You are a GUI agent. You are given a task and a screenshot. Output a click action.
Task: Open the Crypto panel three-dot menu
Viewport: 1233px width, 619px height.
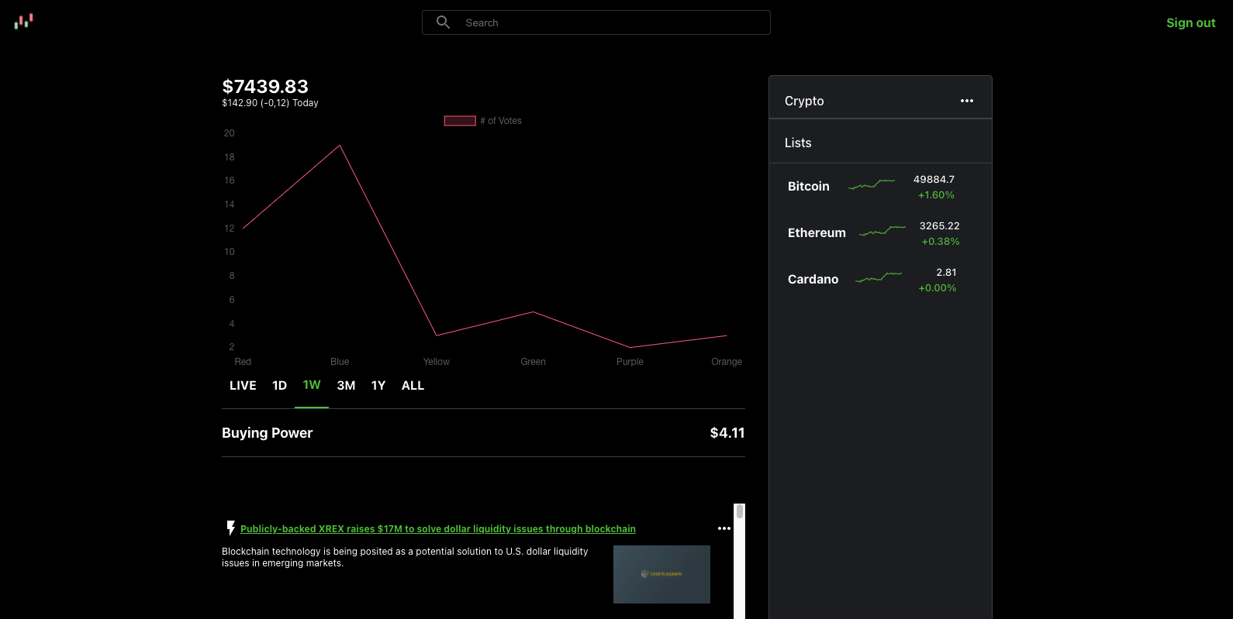[966, 101]
